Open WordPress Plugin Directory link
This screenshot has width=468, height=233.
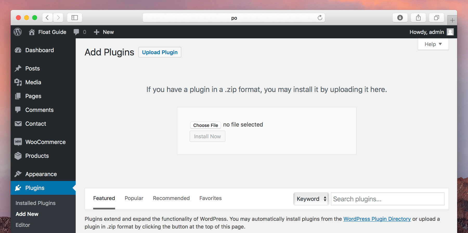click(x=377, y=219)
